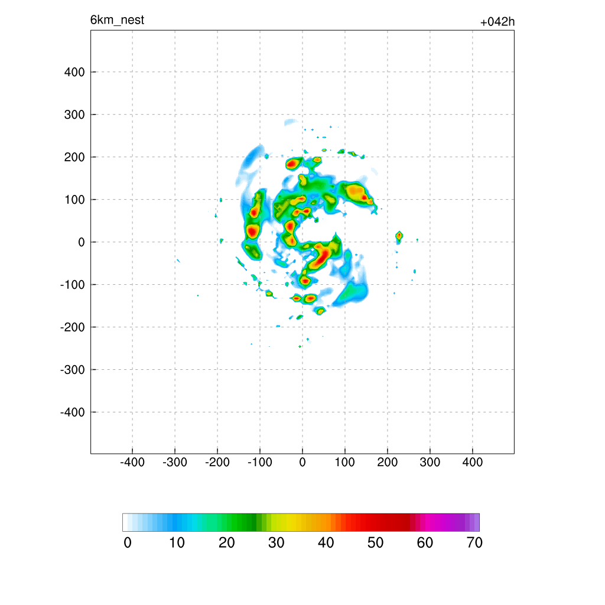Click the x-axis label "200"

coord(388,462)
